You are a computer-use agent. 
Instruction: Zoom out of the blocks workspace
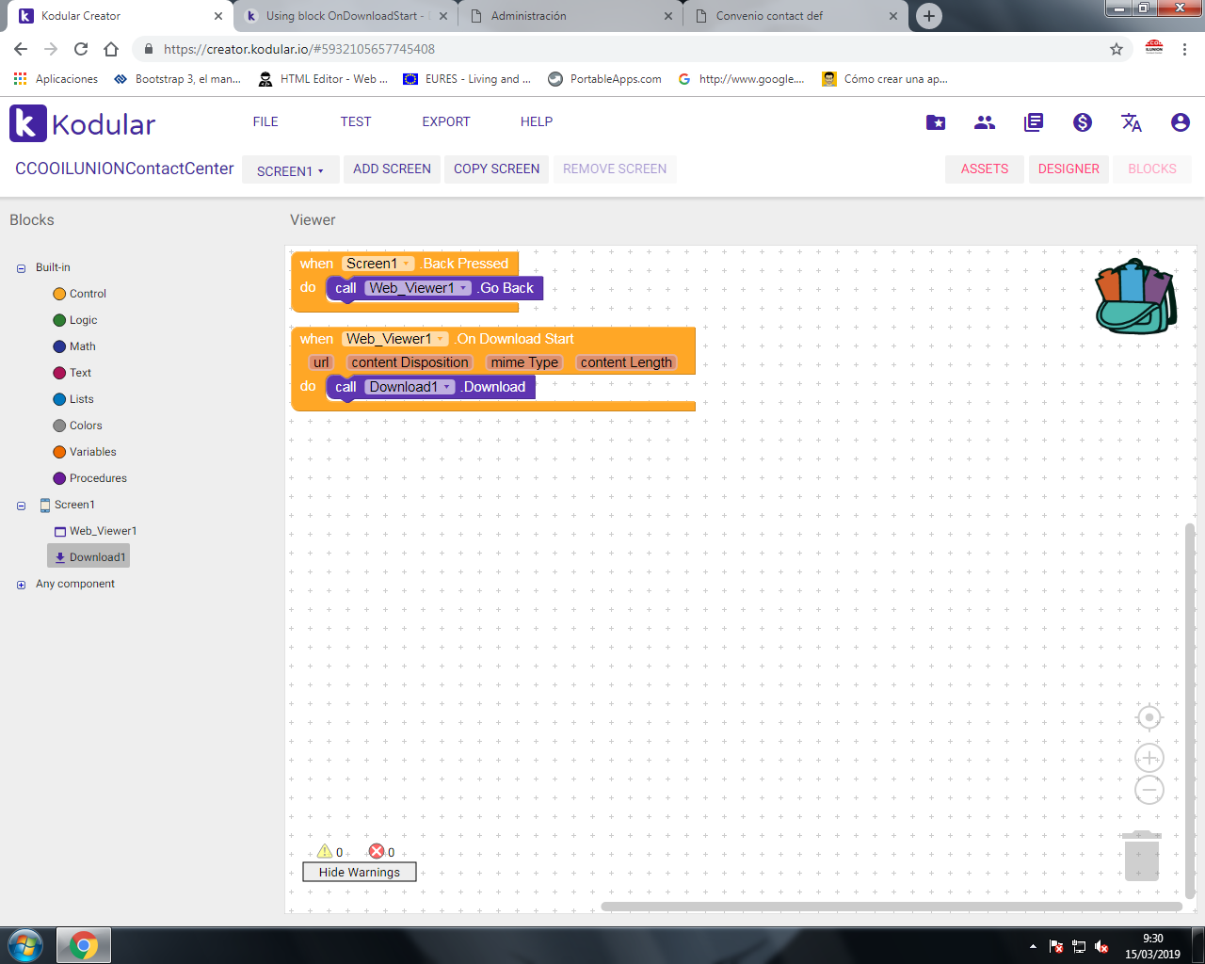click(1149, 791)
